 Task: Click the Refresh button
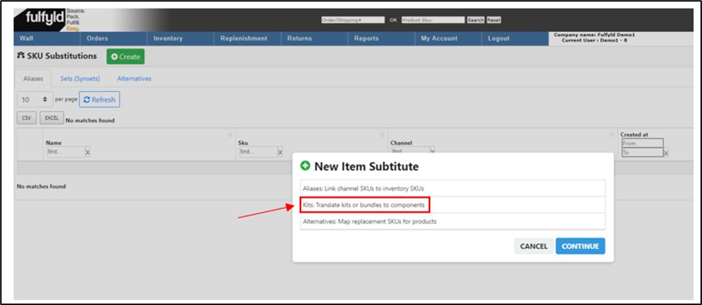pyautogui.click(x=99, y=100)
